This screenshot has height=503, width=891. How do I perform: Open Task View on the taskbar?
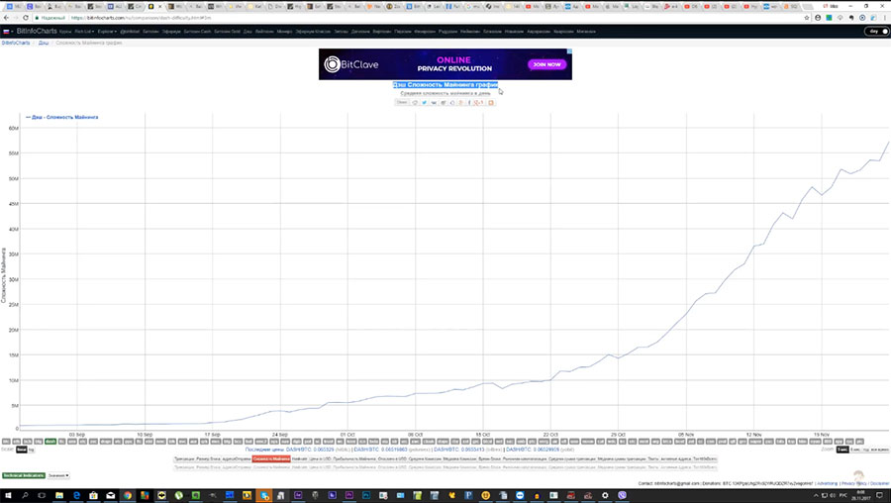click(42, 496)
